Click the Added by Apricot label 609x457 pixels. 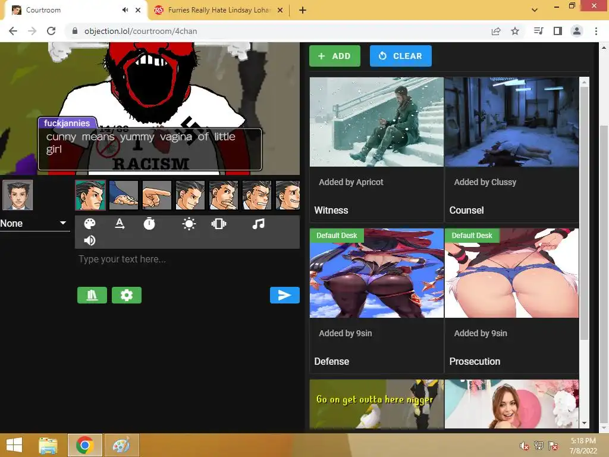(351, 182)
